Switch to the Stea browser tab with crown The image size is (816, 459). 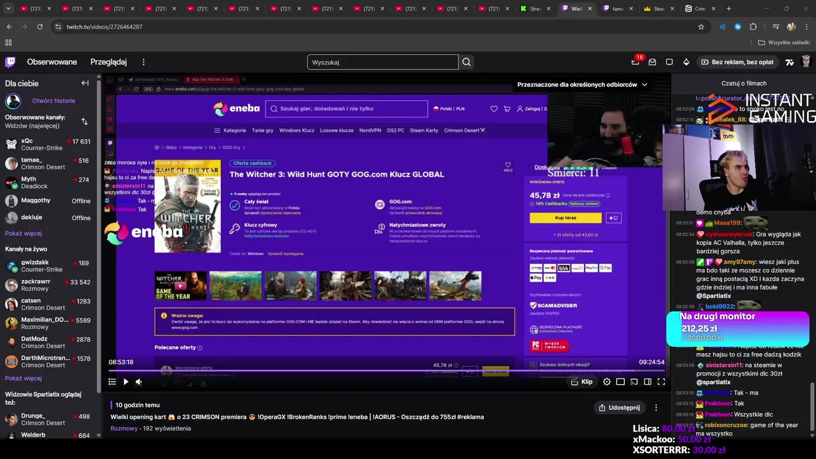click(659, 8)
